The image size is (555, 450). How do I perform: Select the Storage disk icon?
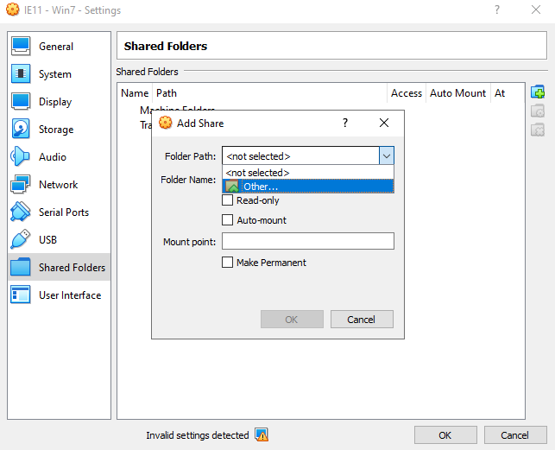pos(21,129)
